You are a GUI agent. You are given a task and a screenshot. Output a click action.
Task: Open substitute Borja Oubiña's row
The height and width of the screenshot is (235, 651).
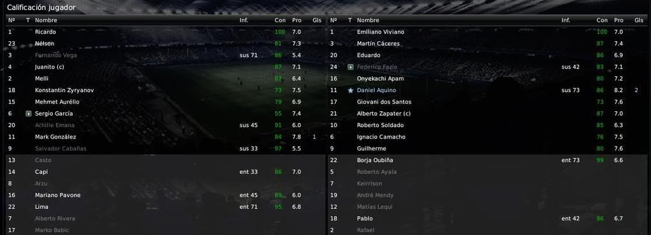[489, 160]
